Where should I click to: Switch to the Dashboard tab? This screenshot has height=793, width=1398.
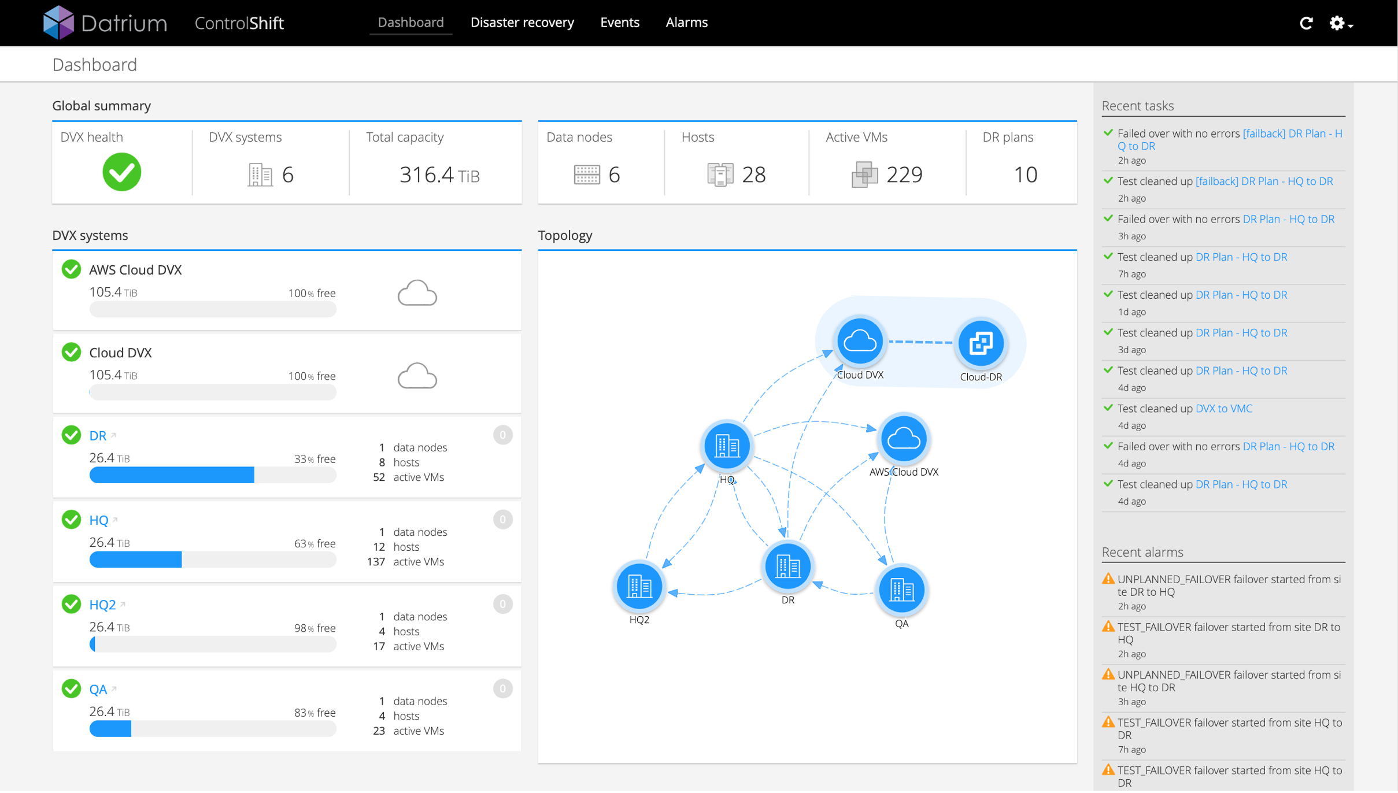(410, 23)
